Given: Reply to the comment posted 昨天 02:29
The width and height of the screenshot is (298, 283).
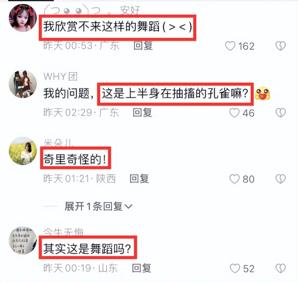Looking at the screenshot, I should (x=143, y=113).
